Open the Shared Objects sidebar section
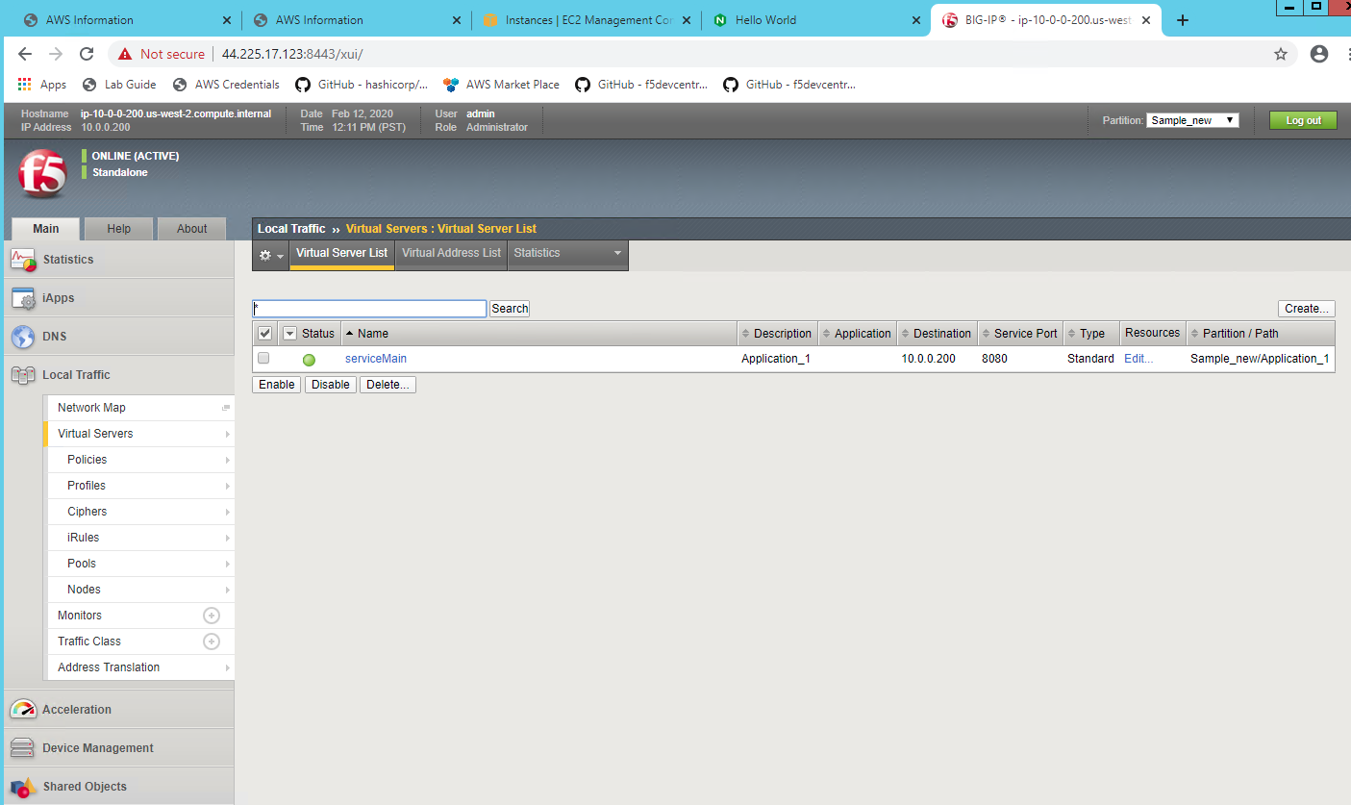This screenshot has width=1351, height=805. 117,787
